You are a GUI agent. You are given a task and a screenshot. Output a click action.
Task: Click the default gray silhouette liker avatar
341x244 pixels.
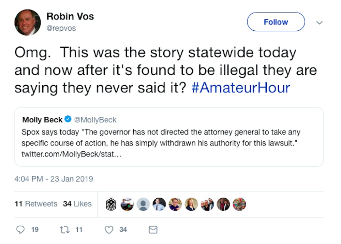tap(143, 204)
